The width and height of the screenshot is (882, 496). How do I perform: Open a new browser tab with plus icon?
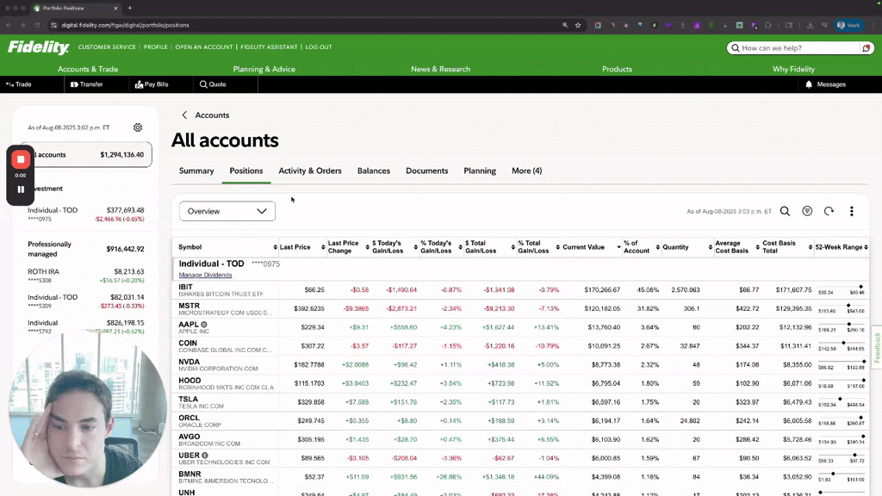[x=130, y=8]
